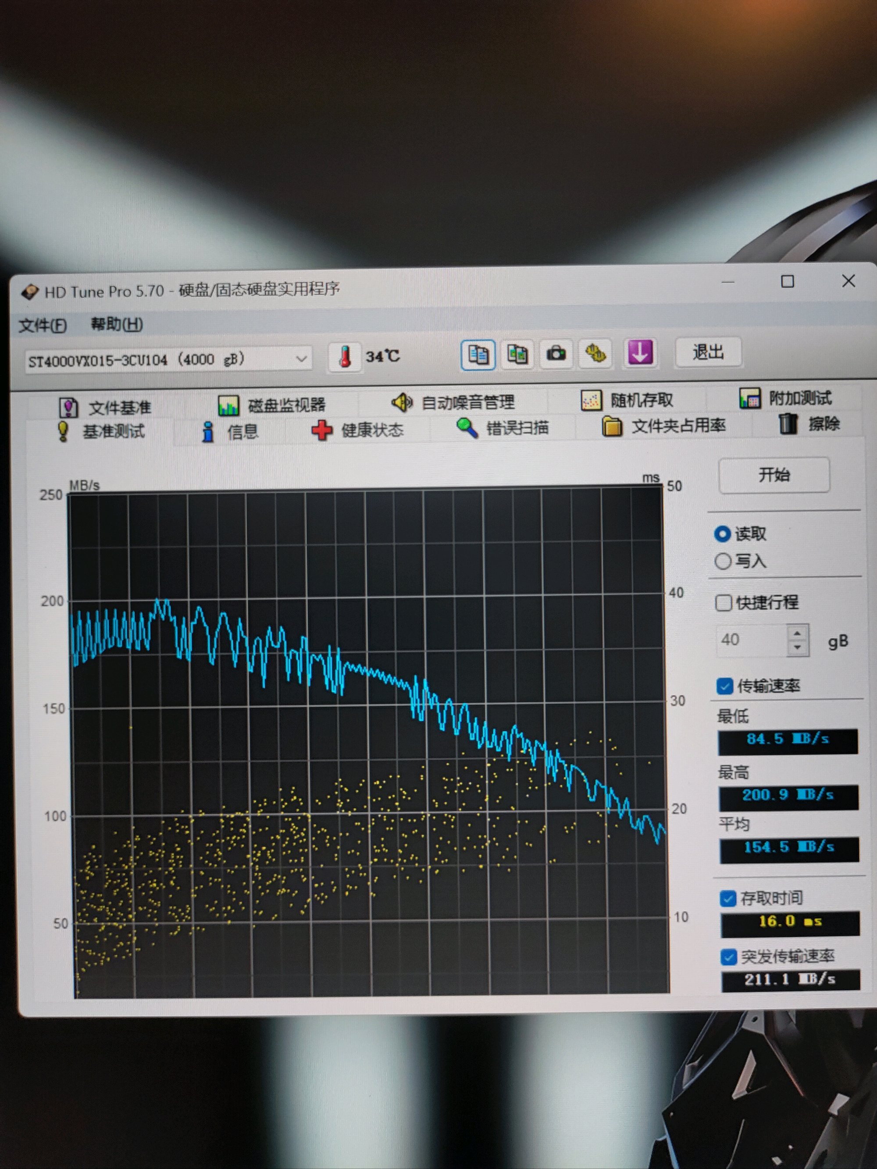Minimize the HD Tune Pro window
The width and height of the screenshot is (877, 1169).
pyautogui.click(x=728, y=282)
